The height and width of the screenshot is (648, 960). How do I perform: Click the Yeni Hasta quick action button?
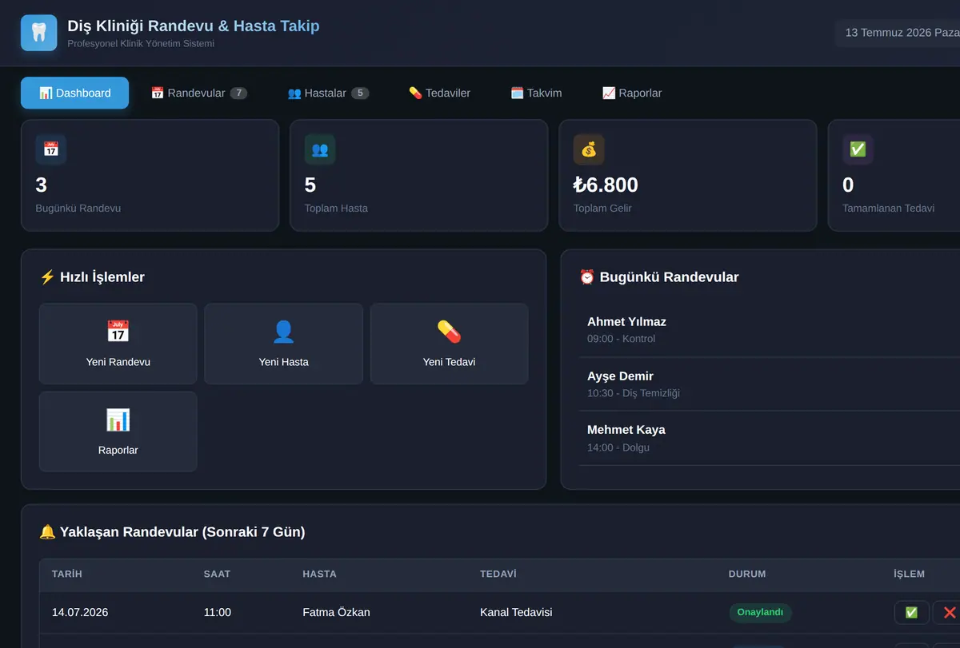click(x=284, y=344)
